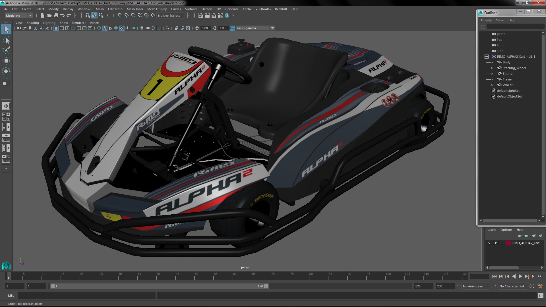Open the viewport Renderer menu
The height and width of the screenshot is (307, 546).
point(79,23)
